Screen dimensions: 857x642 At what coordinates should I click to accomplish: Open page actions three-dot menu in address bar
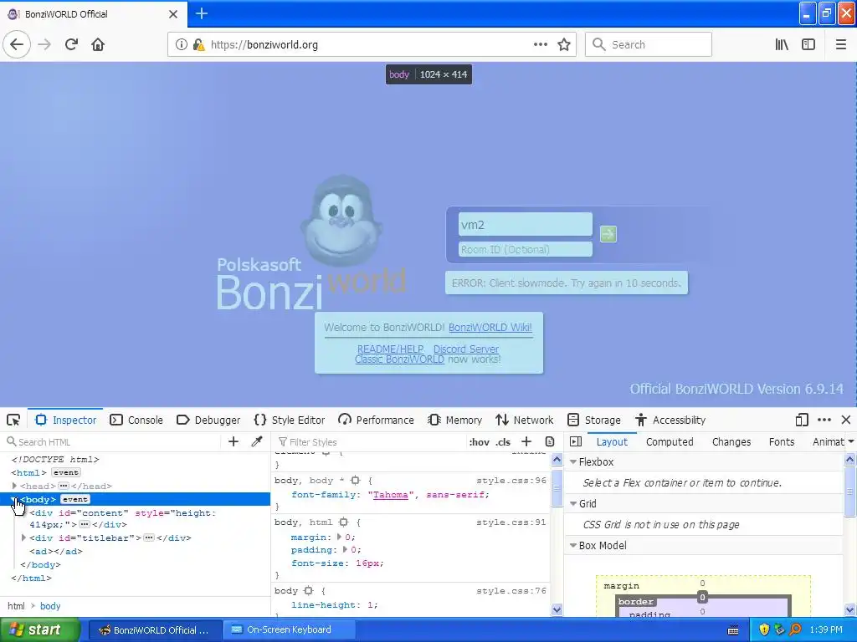click(x=540, y=45)
